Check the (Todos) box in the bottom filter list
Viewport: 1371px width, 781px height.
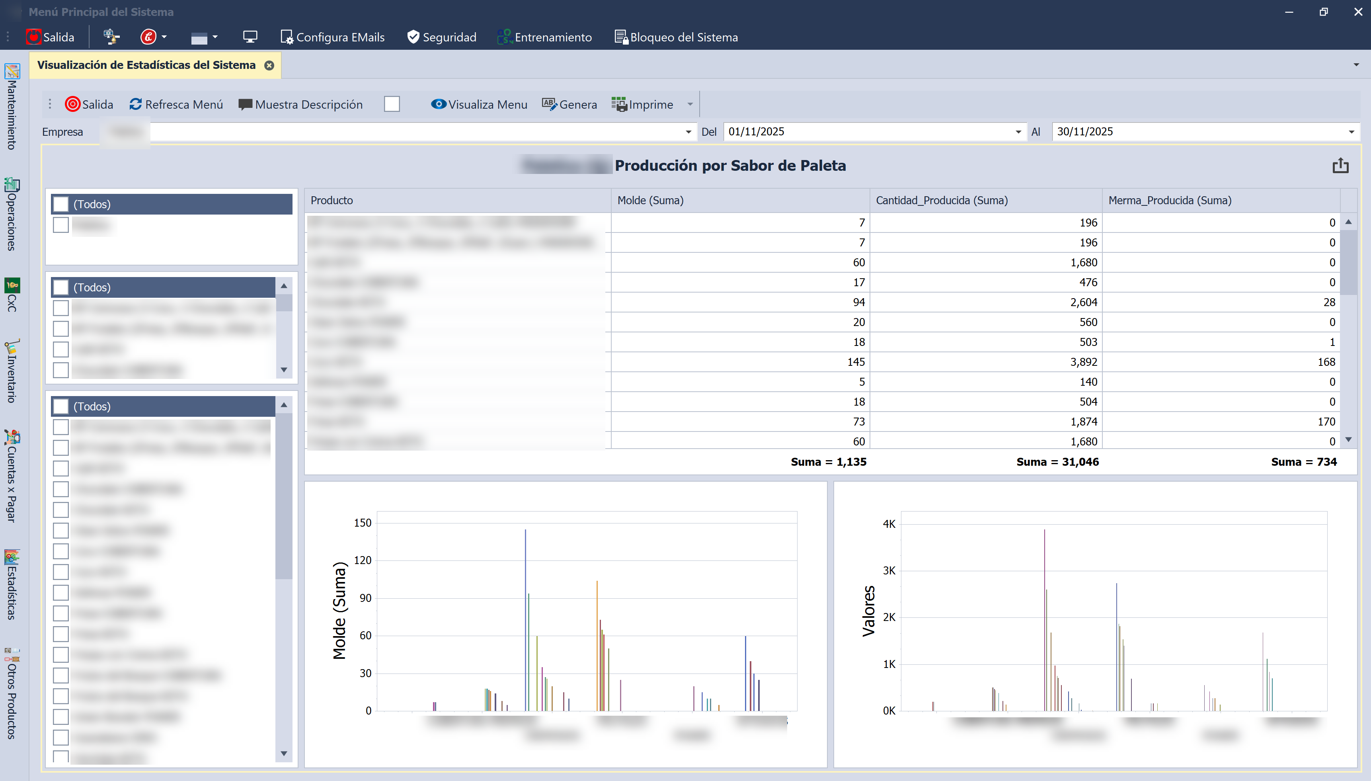[x=61, y=406]
